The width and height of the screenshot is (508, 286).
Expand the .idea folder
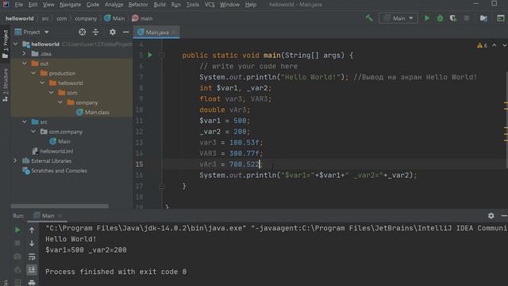pyautogui.click(x=25, y=53)
